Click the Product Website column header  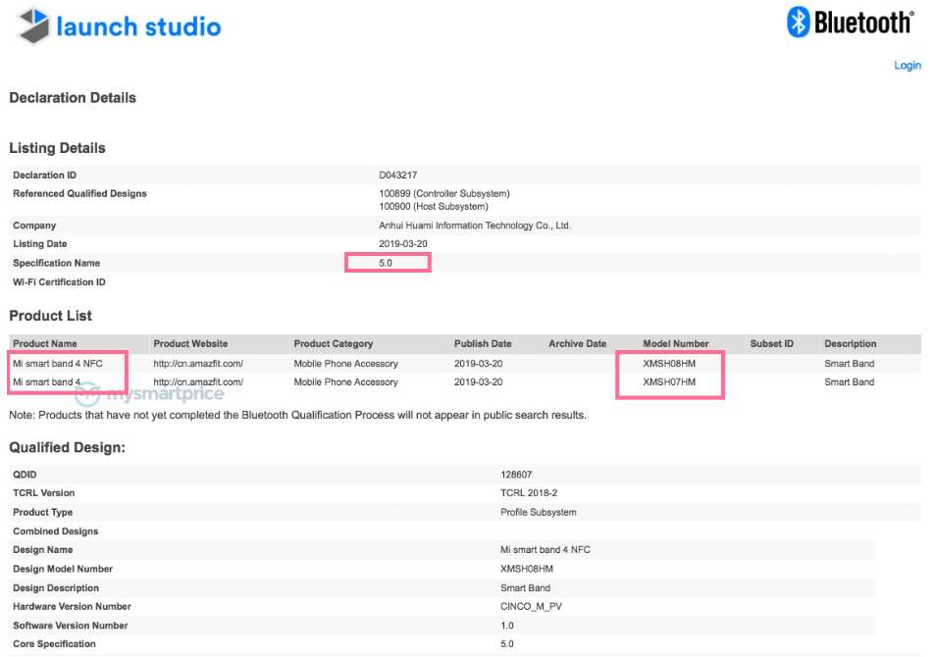190,344
